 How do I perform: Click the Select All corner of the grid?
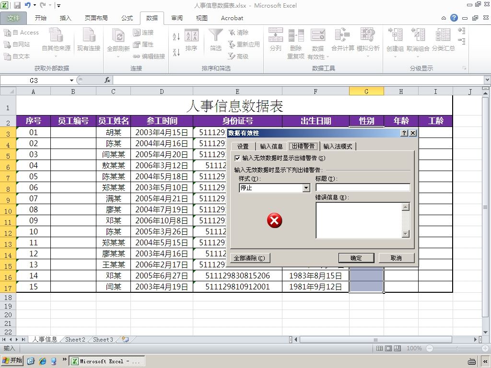[8, 92]
